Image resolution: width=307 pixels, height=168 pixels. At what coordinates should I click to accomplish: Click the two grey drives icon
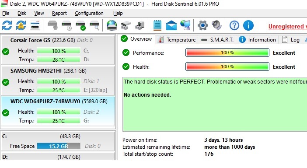tap(126, 25)
